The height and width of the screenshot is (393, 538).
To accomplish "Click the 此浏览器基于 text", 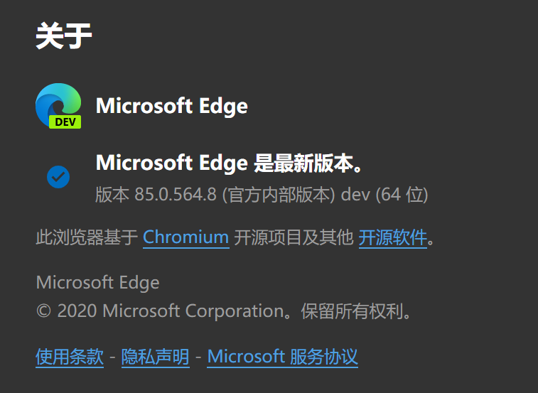I will pyautogui.click(x=86, y=237).
